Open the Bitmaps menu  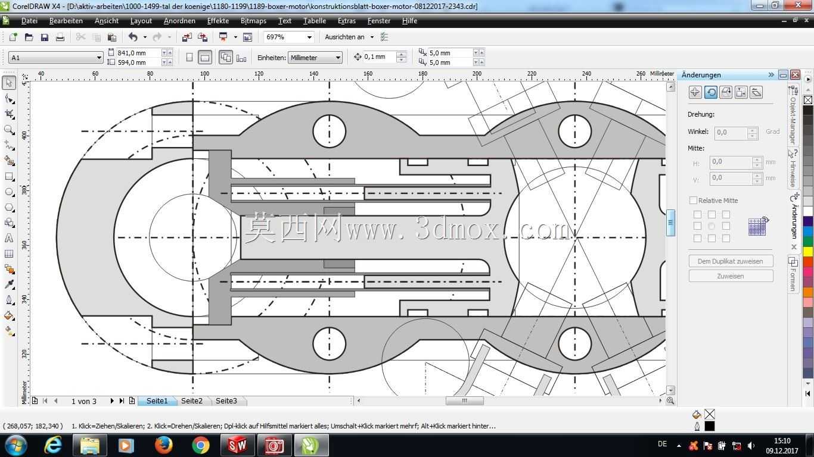point(253,21)
